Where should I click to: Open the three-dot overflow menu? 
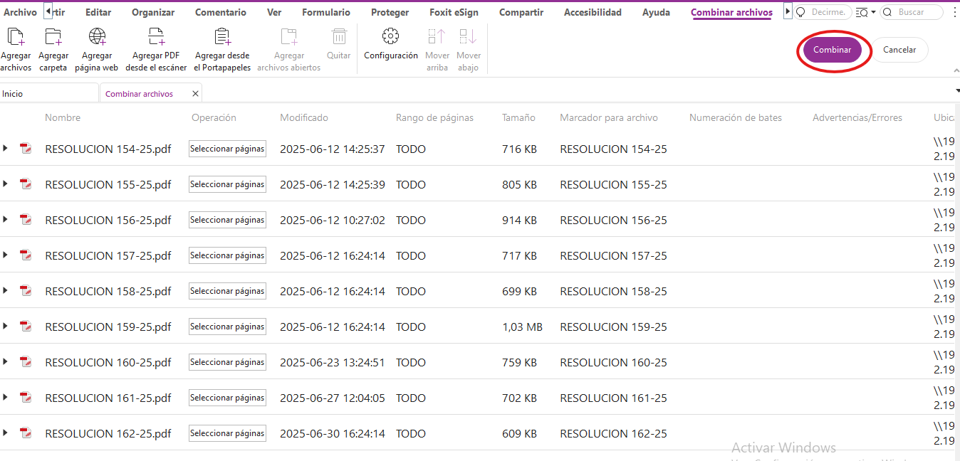[x=955, y=12]
